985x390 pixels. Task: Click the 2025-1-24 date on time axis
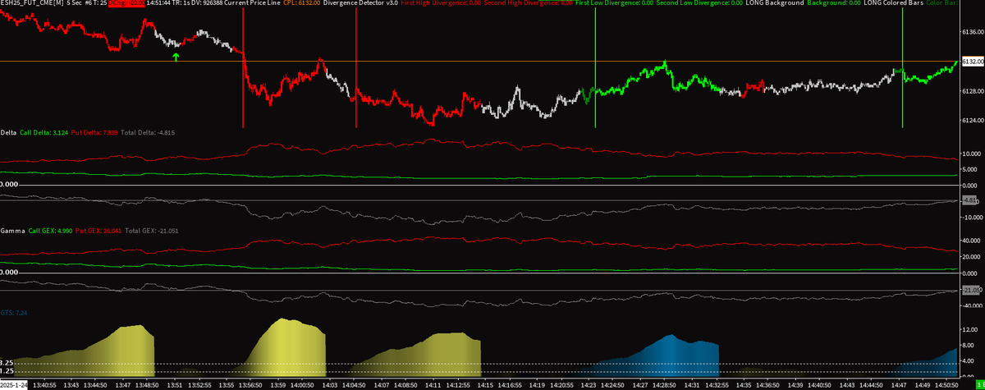pos(16,384)
